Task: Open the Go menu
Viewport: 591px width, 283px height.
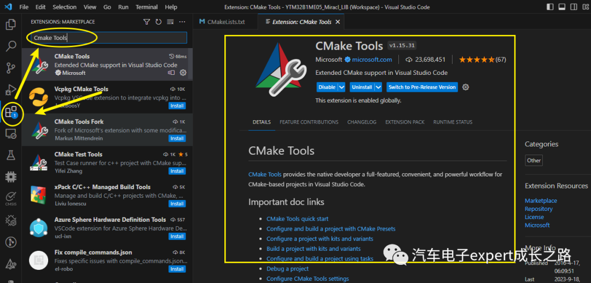Action: click(107, 7)
